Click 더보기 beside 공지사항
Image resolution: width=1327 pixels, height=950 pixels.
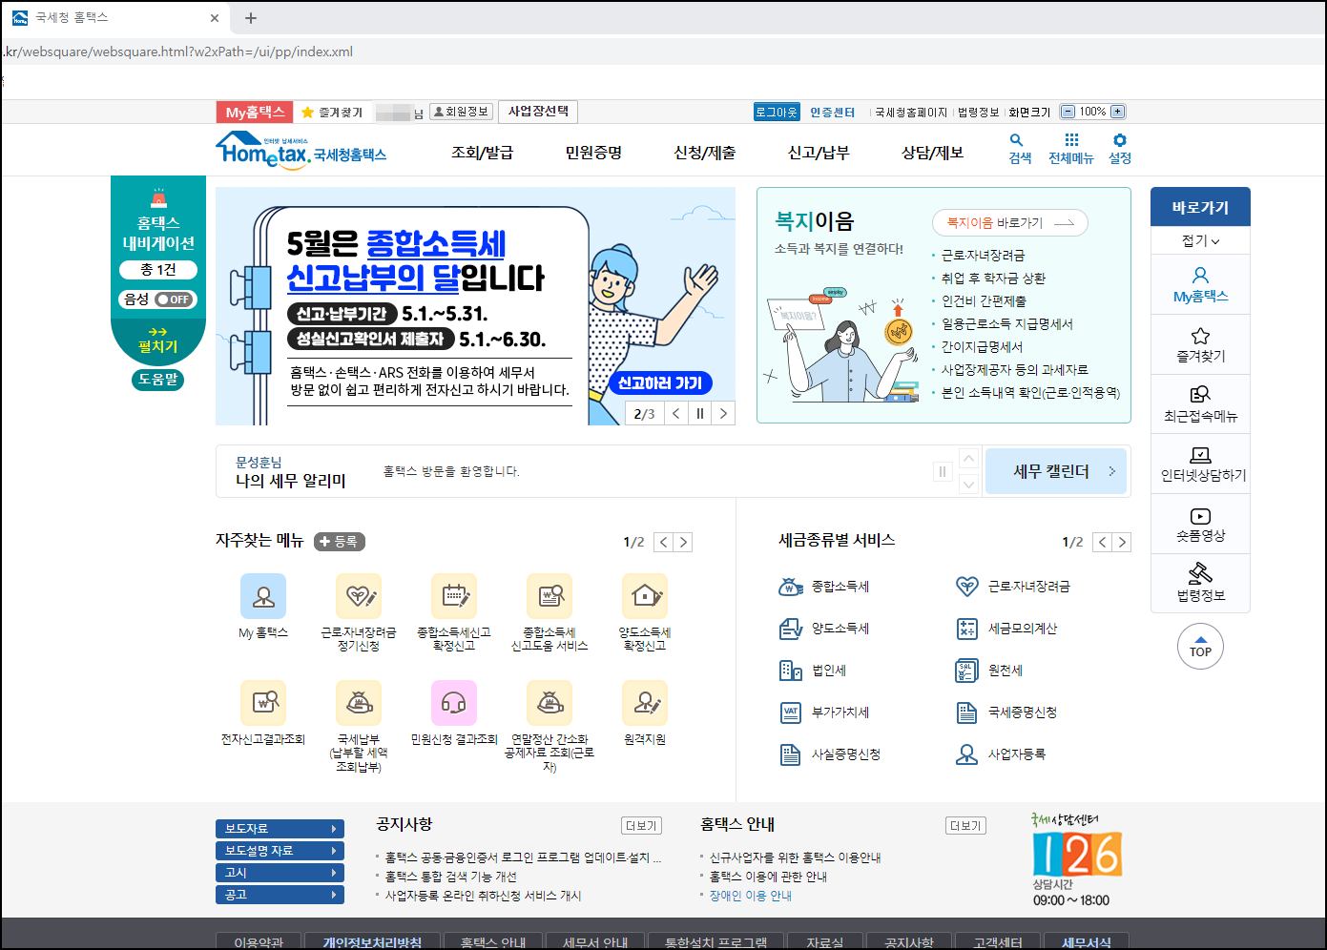[x=641, y=826]
